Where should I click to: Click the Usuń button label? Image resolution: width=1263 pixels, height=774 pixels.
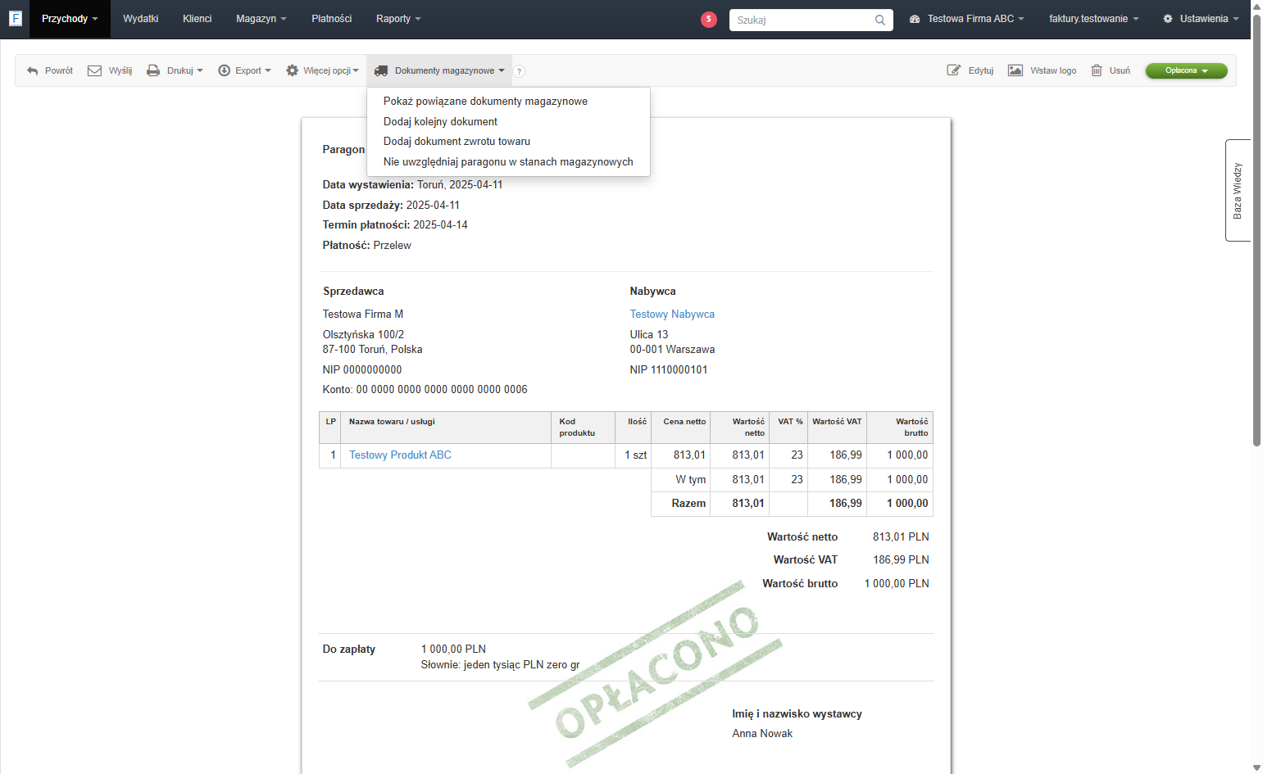1120,71
